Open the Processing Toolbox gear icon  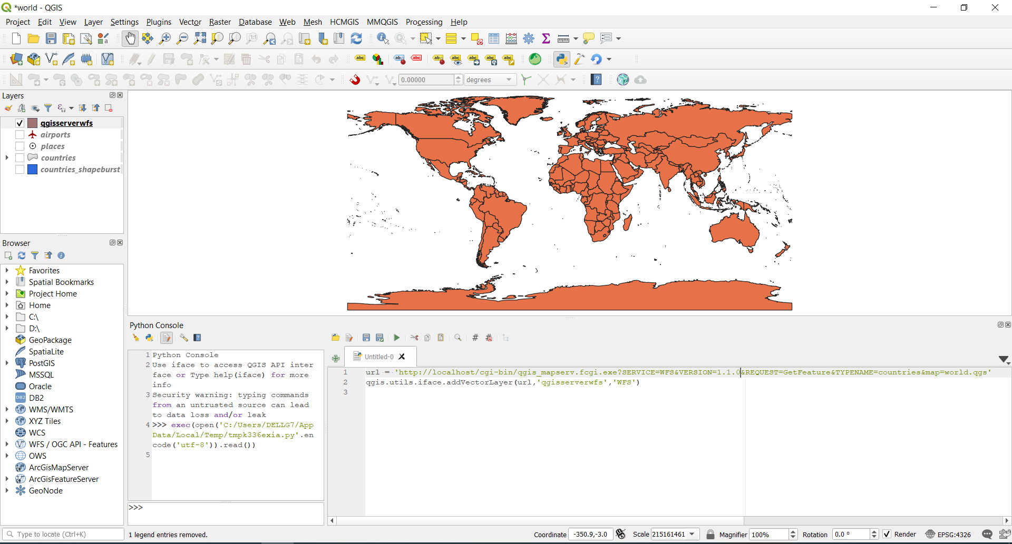click(x=529, y=38)
